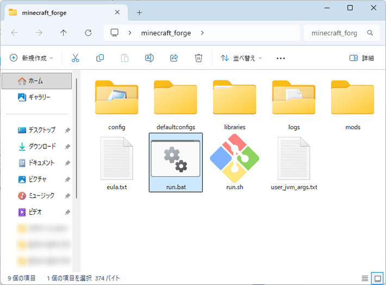Click the Paste clipboard icon
This screenshot has width=386, height=285.
(x=124, y=58)
